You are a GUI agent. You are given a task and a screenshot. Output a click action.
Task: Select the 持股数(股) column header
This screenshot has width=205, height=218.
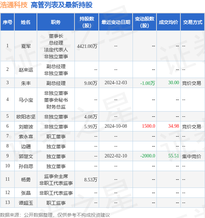click(87, 22)
